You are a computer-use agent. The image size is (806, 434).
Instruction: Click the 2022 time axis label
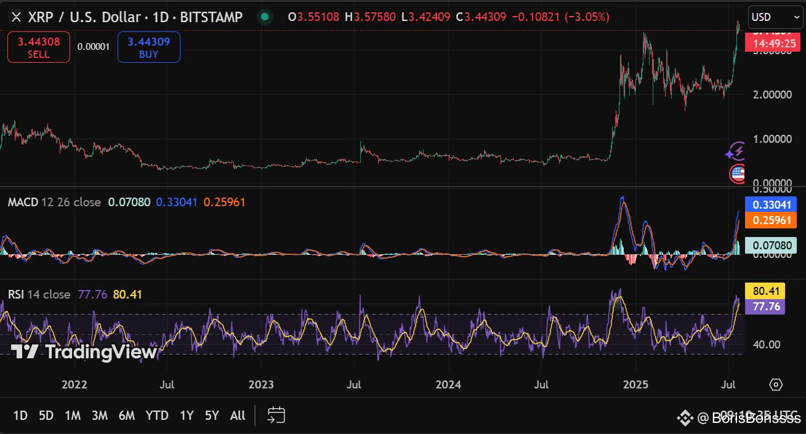pyautogui.click(x=75, y=385)
